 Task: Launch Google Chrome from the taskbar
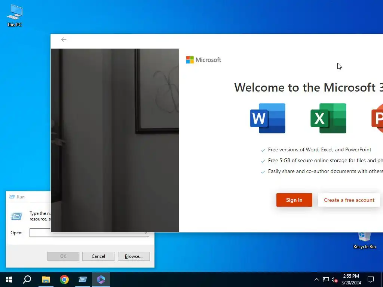(64, 280)
